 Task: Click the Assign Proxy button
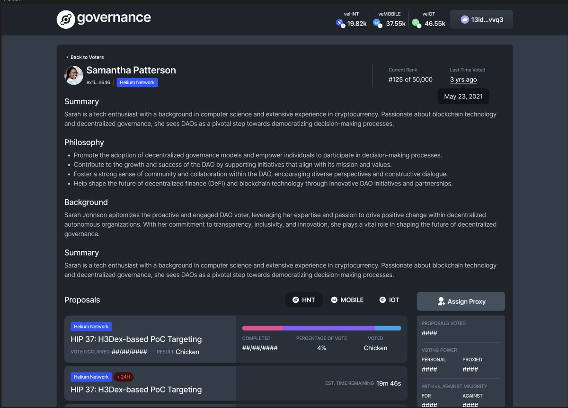[461, 302]
